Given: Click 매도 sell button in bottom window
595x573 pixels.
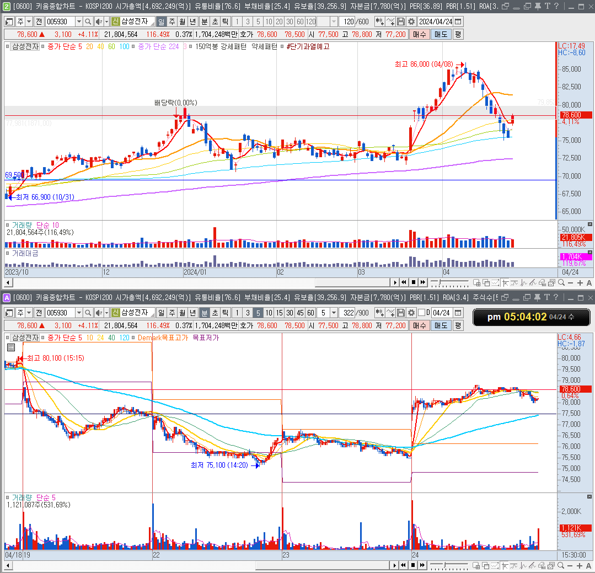Looking at the screenshot, I should coord(441,325).
